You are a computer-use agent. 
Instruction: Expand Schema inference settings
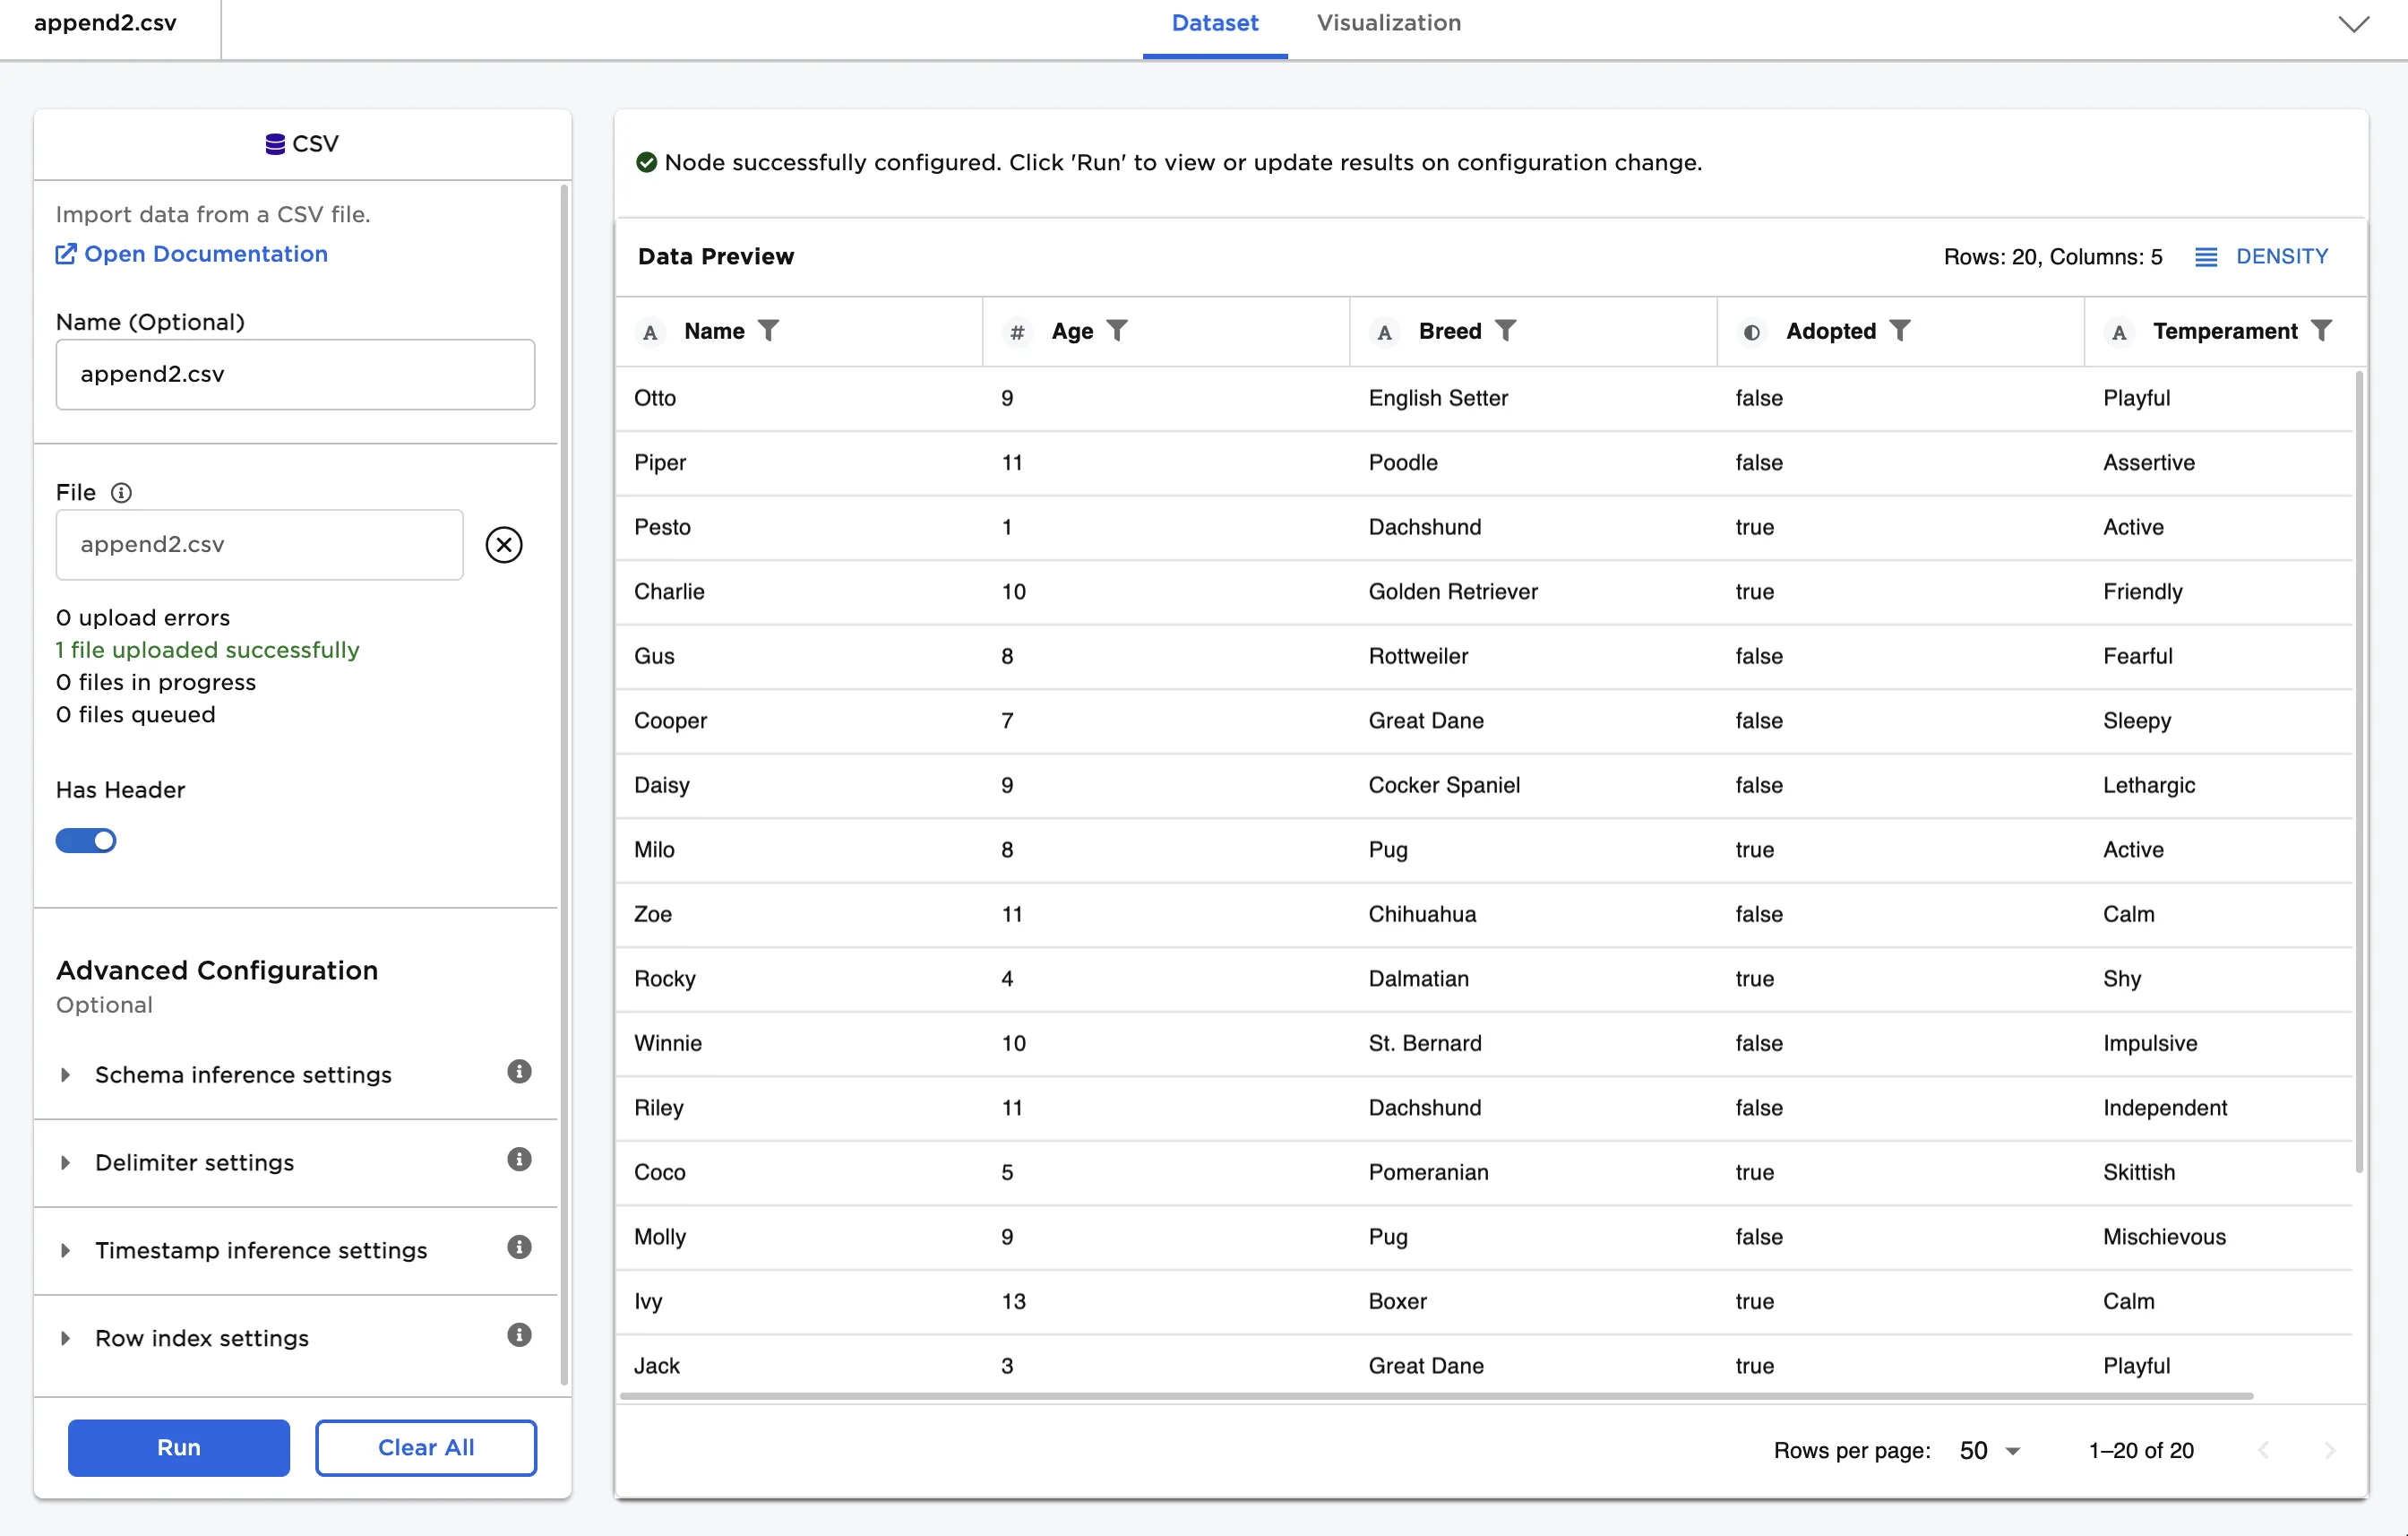(243, 1074)
